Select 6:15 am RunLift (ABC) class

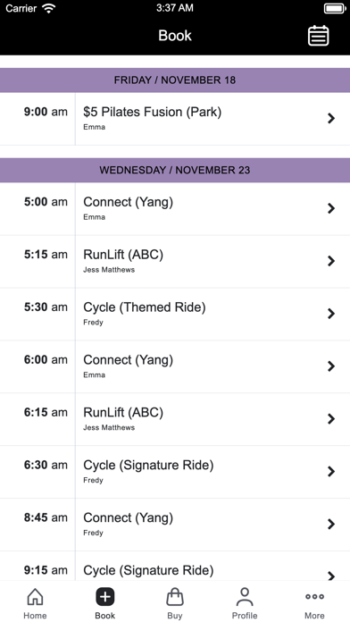click(175, 419)
